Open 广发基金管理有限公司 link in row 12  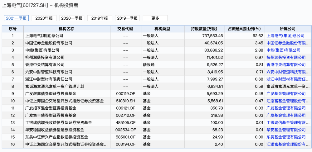point(286,115)
